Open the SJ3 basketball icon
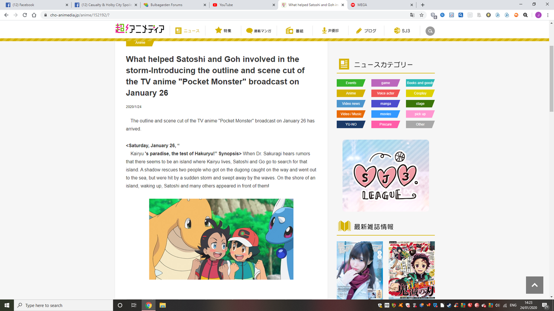554x311 pixels. pos(396,30)
